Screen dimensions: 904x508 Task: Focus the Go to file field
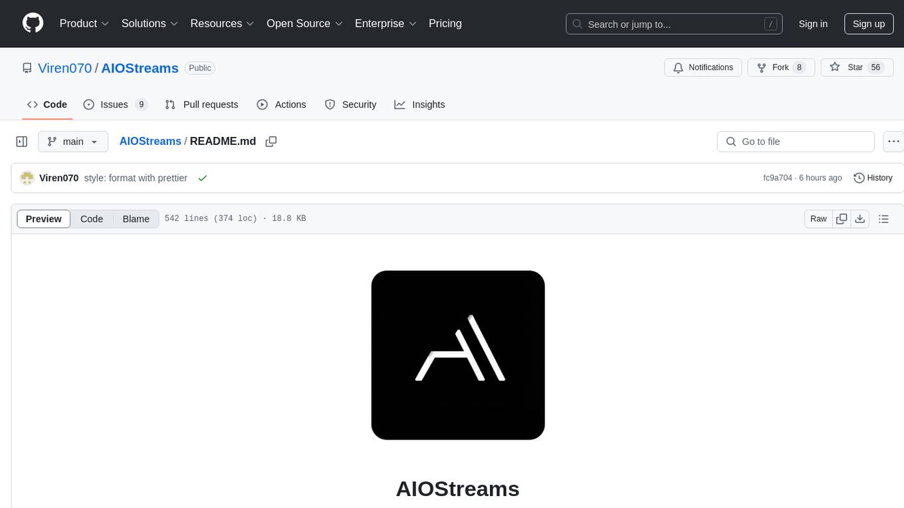pyautogui.click(x=796, y=142)
